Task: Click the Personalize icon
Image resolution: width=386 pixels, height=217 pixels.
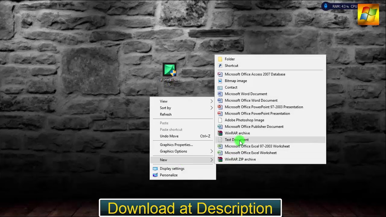Action: coord(155,175)
